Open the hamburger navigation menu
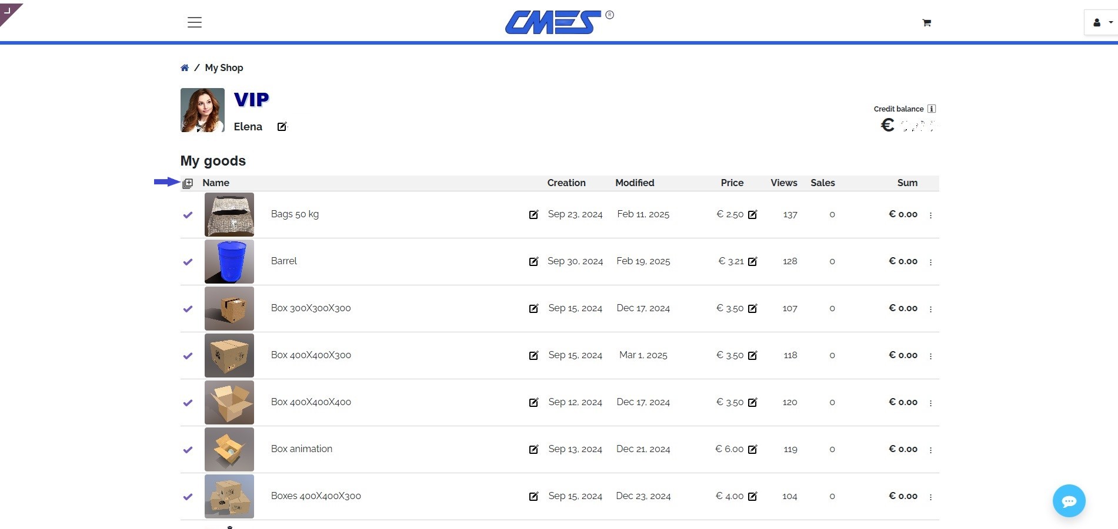The image size is (1118, 529). click(195, 22)
